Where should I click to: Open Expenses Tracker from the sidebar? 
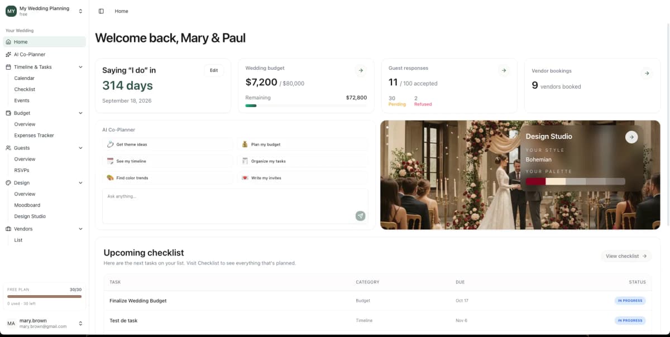click(33, 135)
